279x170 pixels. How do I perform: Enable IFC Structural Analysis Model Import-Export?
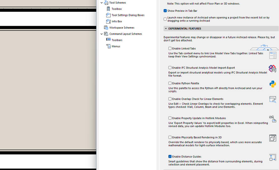(x=170, y=68)
